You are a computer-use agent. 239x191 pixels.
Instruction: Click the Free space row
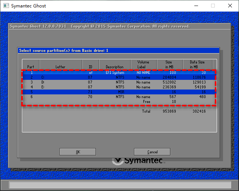119,101
